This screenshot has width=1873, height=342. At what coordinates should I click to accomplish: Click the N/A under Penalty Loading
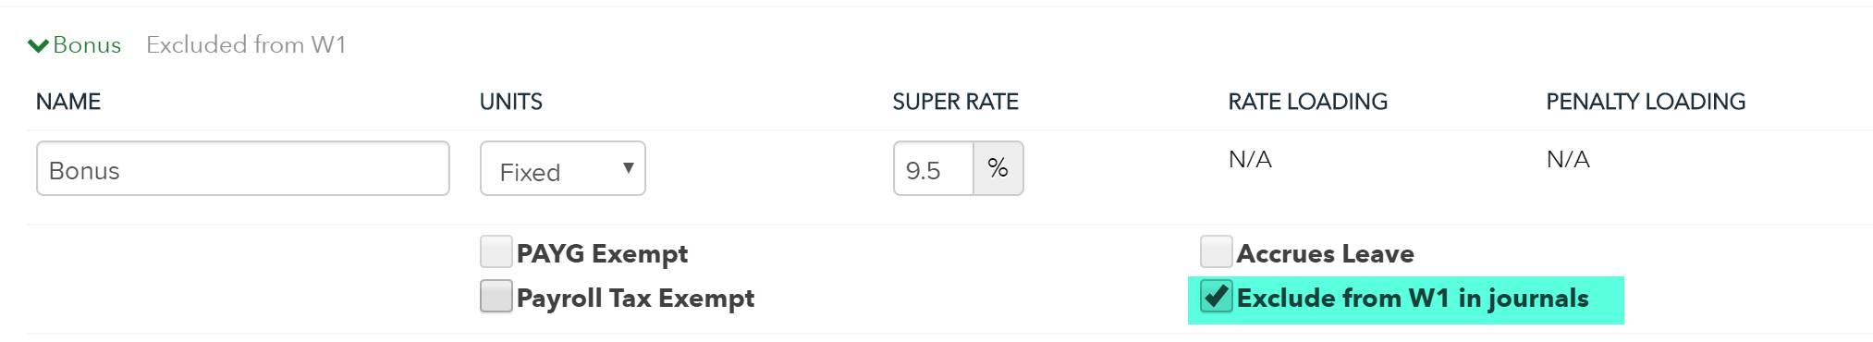click(x=1568, y=159)
